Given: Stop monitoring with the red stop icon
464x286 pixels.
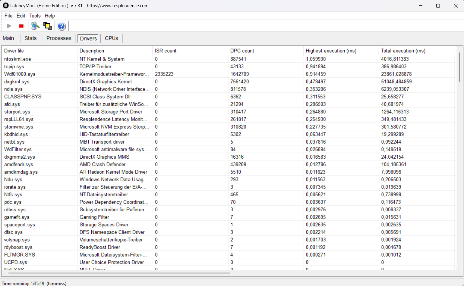Looking at the screenshot, I should tap(21, 26).
